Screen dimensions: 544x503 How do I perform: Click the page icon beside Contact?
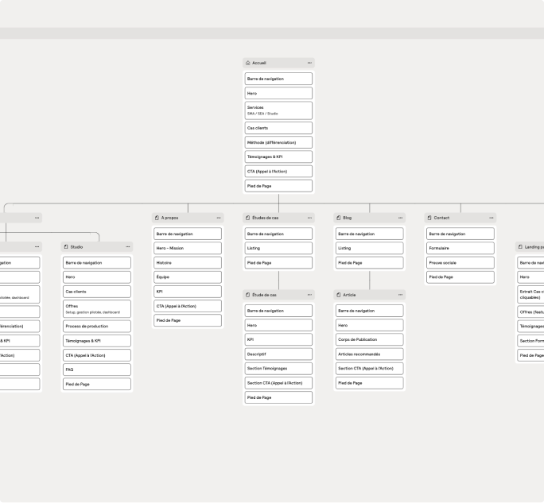(x=429, y=218)
